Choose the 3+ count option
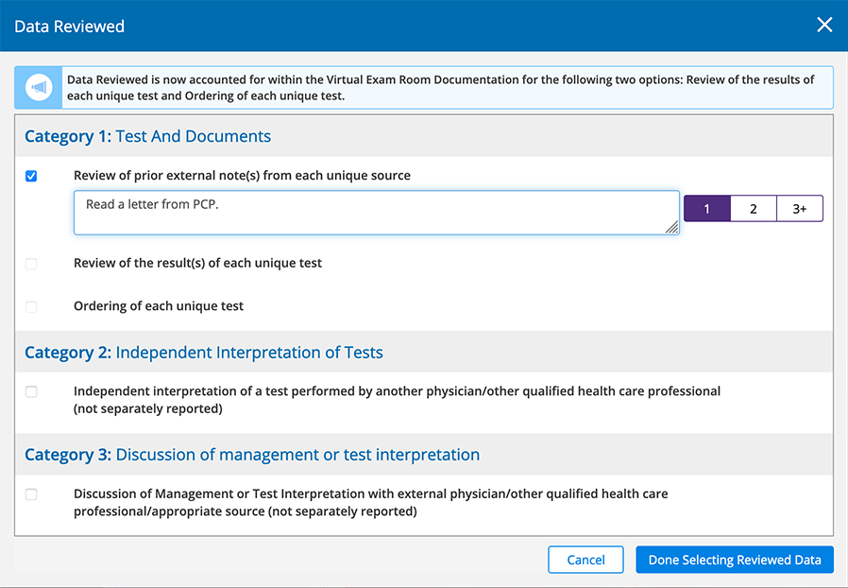This screenshot has width=848, height=588. tap(800, 209)
